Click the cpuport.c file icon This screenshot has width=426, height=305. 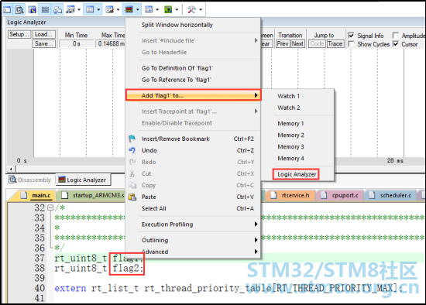[323, 195]
